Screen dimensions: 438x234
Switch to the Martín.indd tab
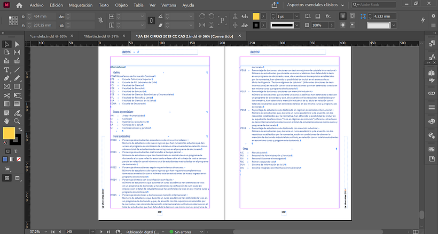101,36
